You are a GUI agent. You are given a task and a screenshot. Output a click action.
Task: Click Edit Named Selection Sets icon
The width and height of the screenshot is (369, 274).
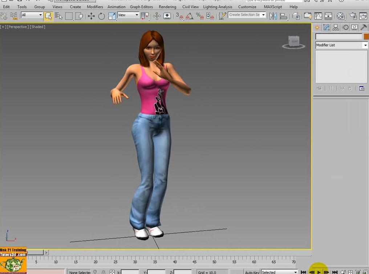pyautogui.click(x=222, y=16)
